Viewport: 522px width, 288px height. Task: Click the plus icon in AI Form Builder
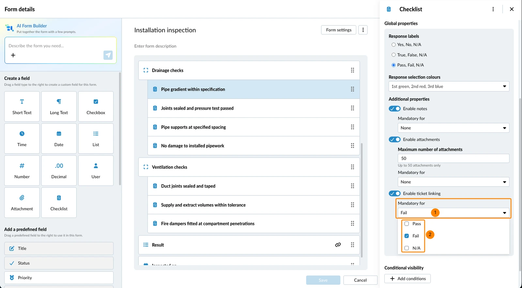(13, 55)
